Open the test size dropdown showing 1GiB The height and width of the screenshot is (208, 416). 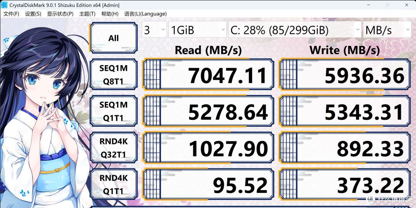click(197, 29)
